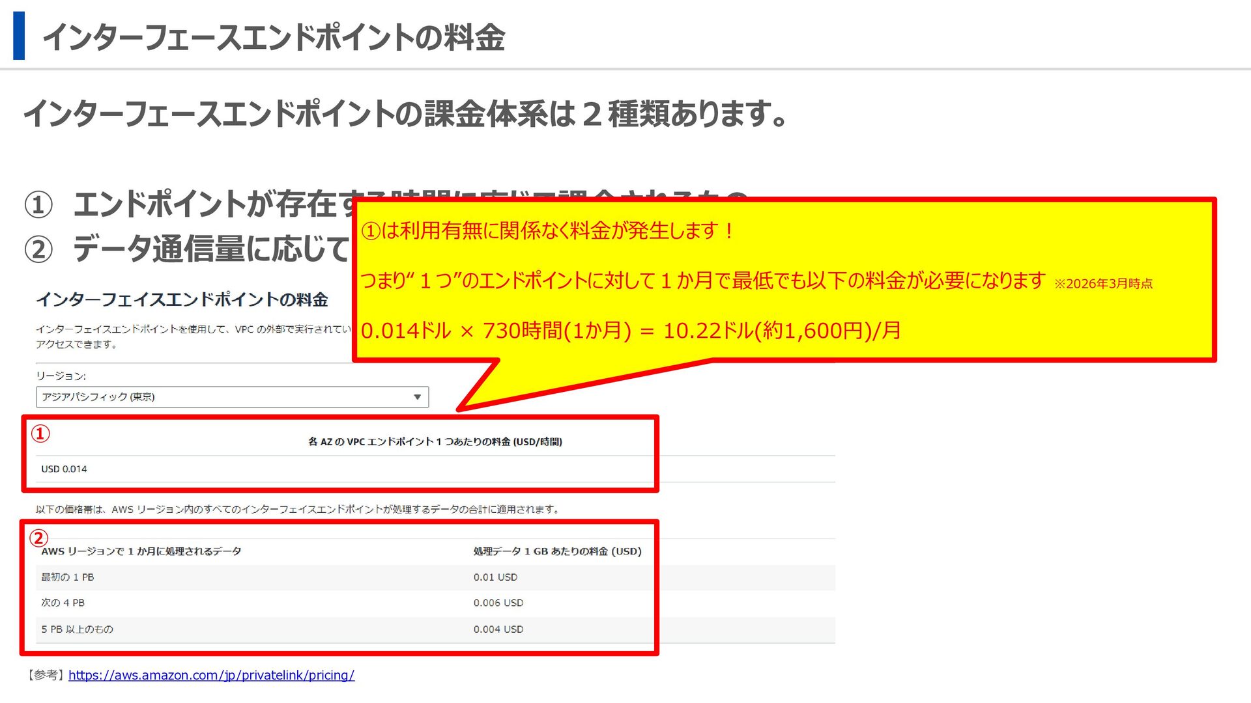Viewport: 1251px width, 703px height.
Task: Click the yellow callout monthly cost calculation
Action: point(630,331)
